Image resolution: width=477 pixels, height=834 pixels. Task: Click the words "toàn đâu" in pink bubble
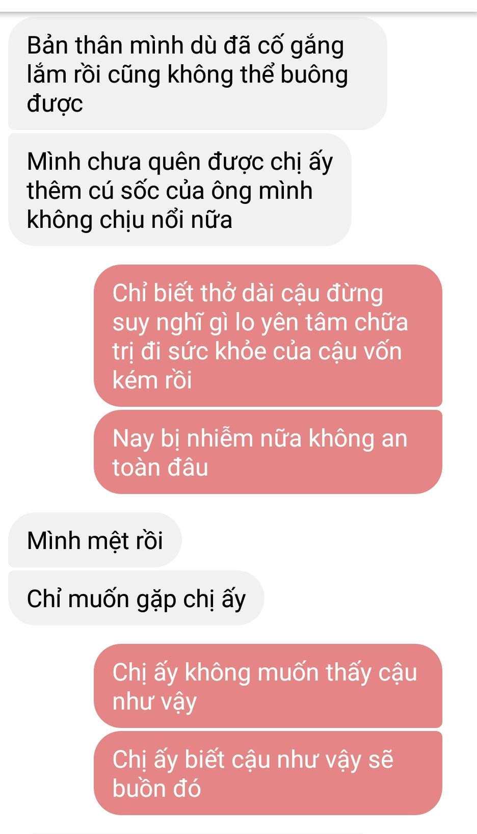click(x=160, y=467)
